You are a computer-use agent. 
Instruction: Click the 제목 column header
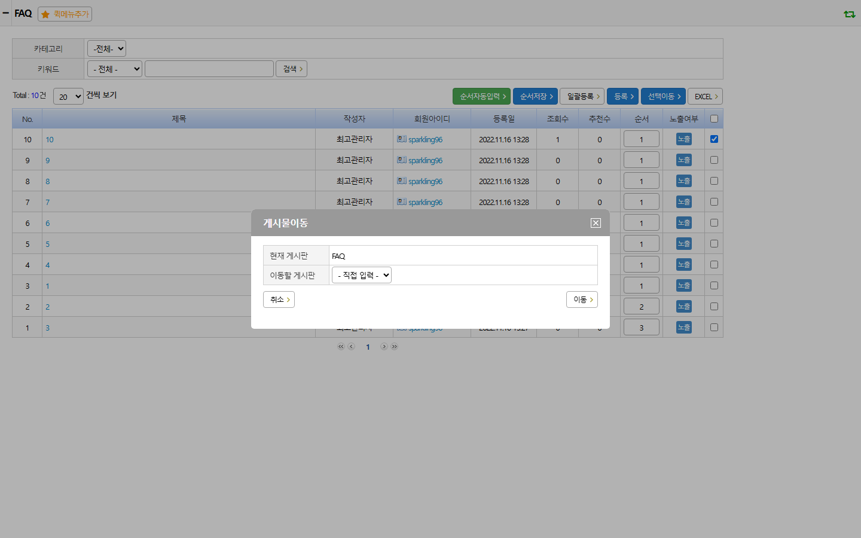coord(179,119)
